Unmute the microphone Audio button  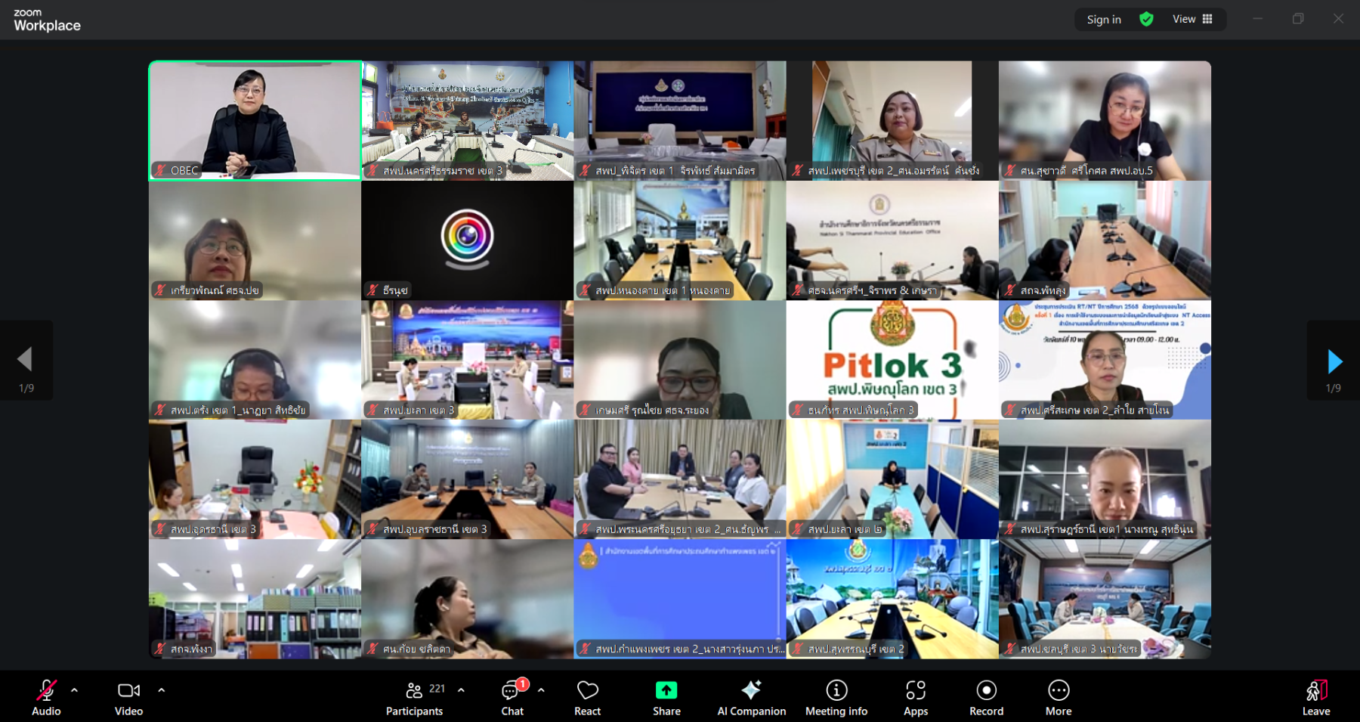tap(46, 697)
